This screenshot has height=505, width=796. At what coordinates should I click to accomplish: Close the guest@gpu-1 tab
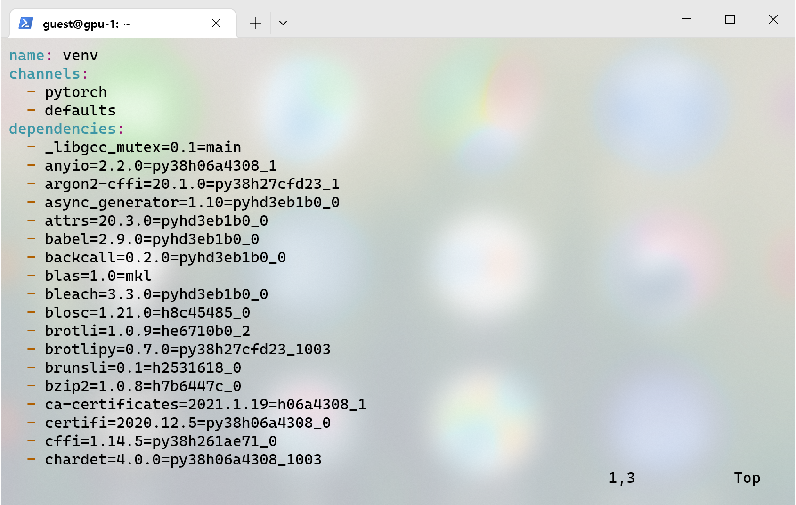[216, 23]
